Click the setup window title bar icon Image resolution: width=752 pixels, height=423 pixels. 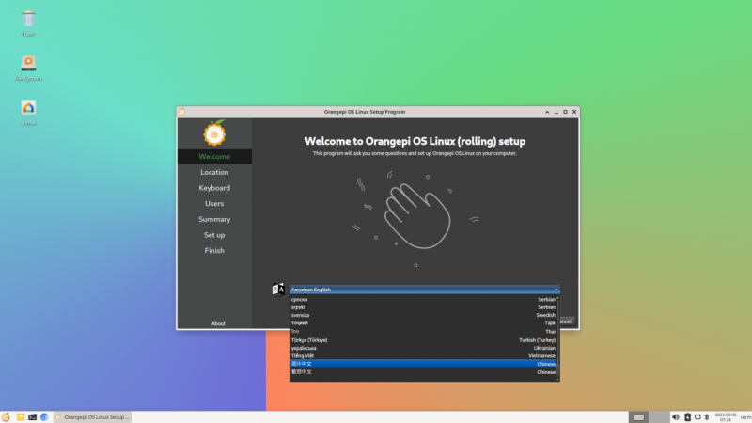(181, 112)
